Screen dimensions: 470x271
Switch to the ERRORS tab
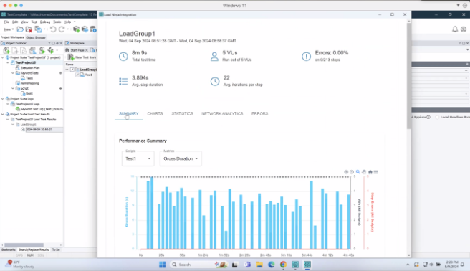(x=259, y=113)
